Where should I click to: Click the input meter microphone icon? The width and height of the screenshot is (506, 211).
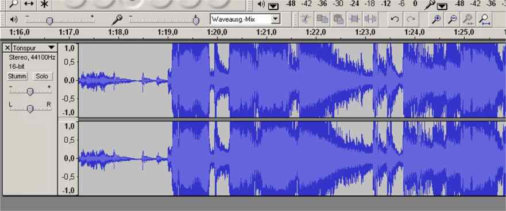430,4
